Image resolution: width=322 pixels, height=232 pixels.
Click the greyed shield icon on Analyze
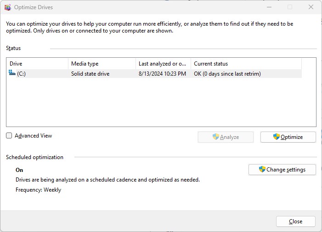215,137
